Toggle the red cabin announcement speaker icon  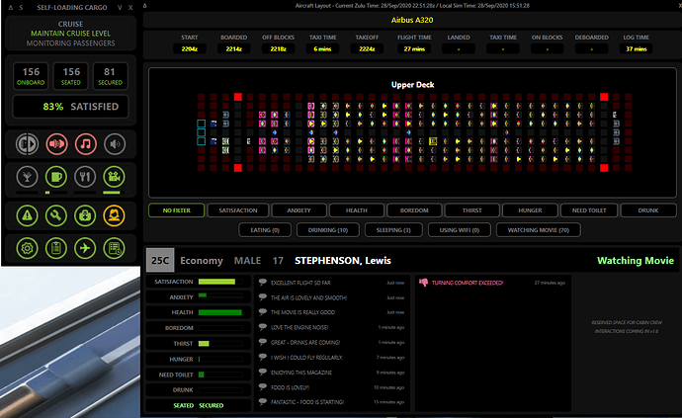(x=56, y=144)
